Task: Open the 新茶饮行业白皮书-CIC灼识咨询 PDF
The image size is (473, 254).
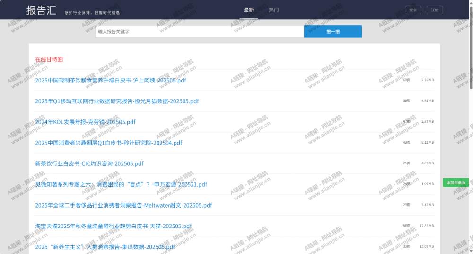Action: [89, 163]
